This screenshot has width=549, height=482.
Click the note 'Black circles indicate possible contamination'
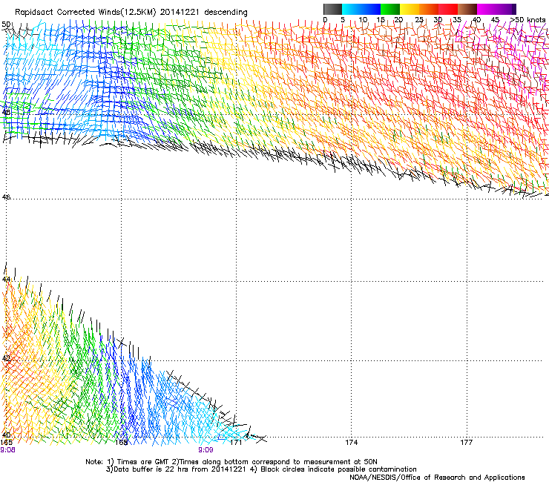(x=338, y=469)
